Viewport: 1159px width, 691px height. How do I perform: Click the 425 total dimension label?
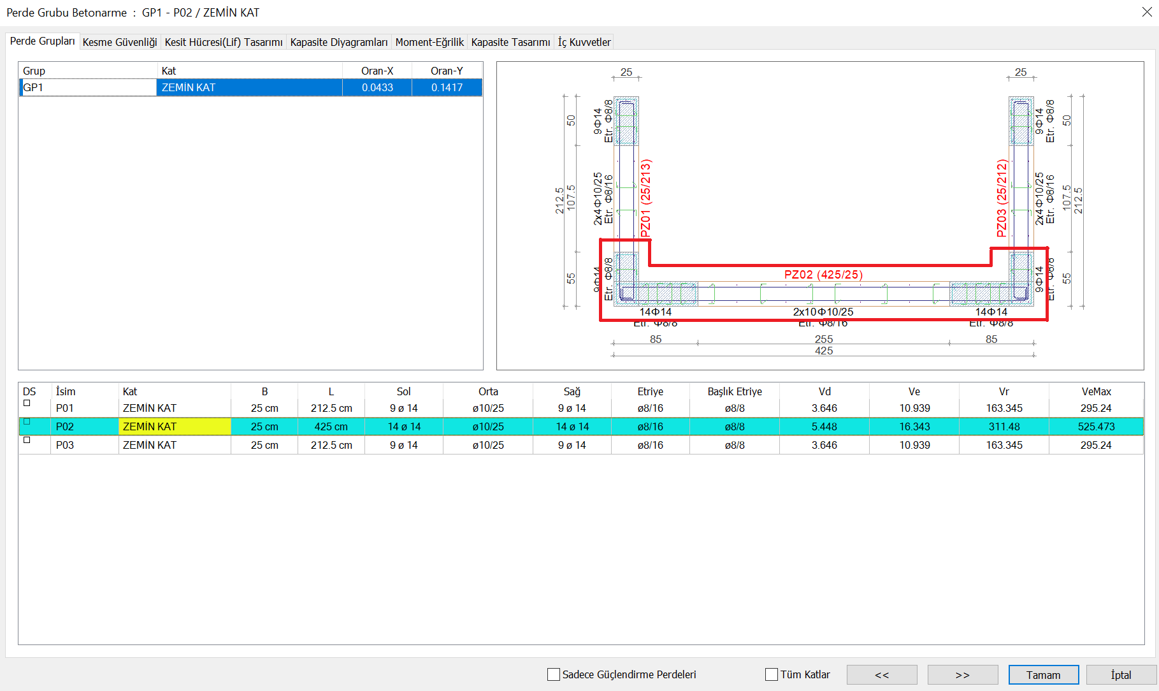(824, 351)
